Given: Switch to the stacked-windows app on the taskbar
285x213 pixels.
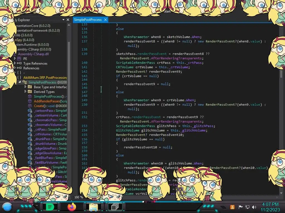Looking at the screenshot, I should pos(115,207).
